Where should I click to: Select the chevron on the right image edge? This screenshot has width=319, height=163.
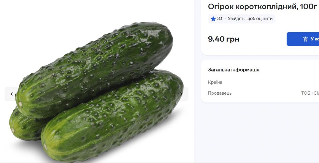[x=182, y=94]
